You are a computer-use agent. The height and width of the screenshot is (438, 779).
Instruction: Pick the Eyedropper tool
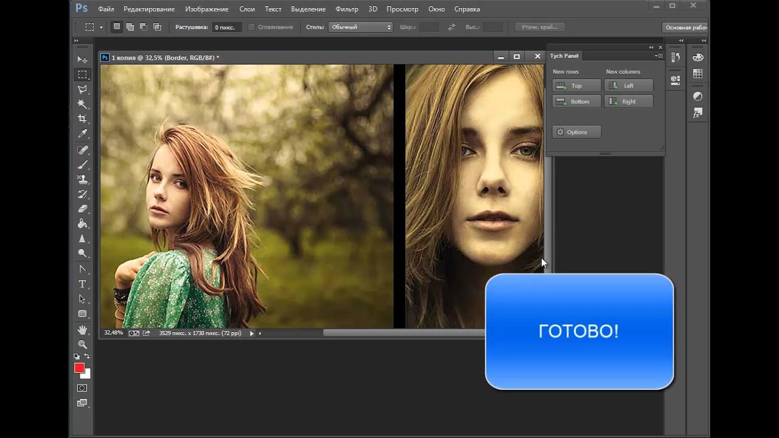[x=82, y=134]
